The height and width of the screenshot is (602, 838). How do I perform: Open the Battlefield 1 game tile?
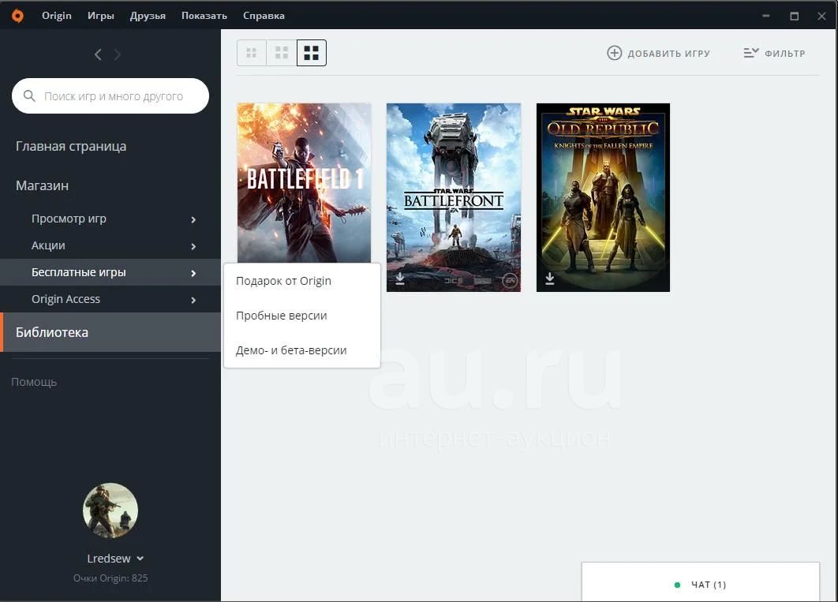(x=304, y=183)
